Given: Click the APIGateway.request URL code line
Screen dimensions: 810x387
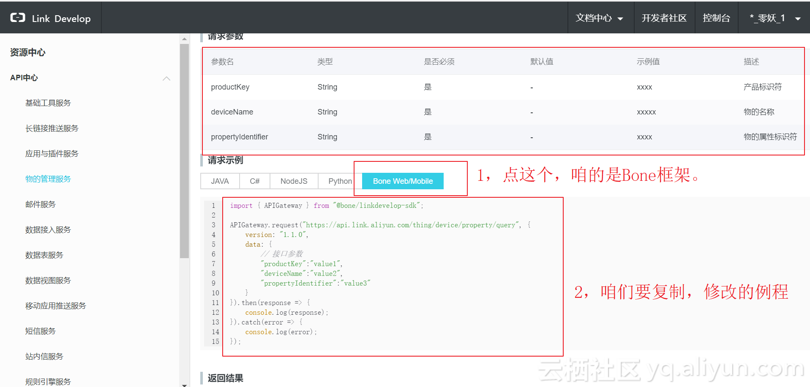Looking at the screenshot, I should pyautogui.click(x=380, y=225).
